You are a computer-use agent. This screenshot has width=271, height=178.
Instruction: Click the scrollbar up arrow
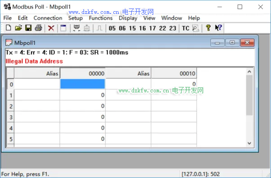tap(249, 72)
